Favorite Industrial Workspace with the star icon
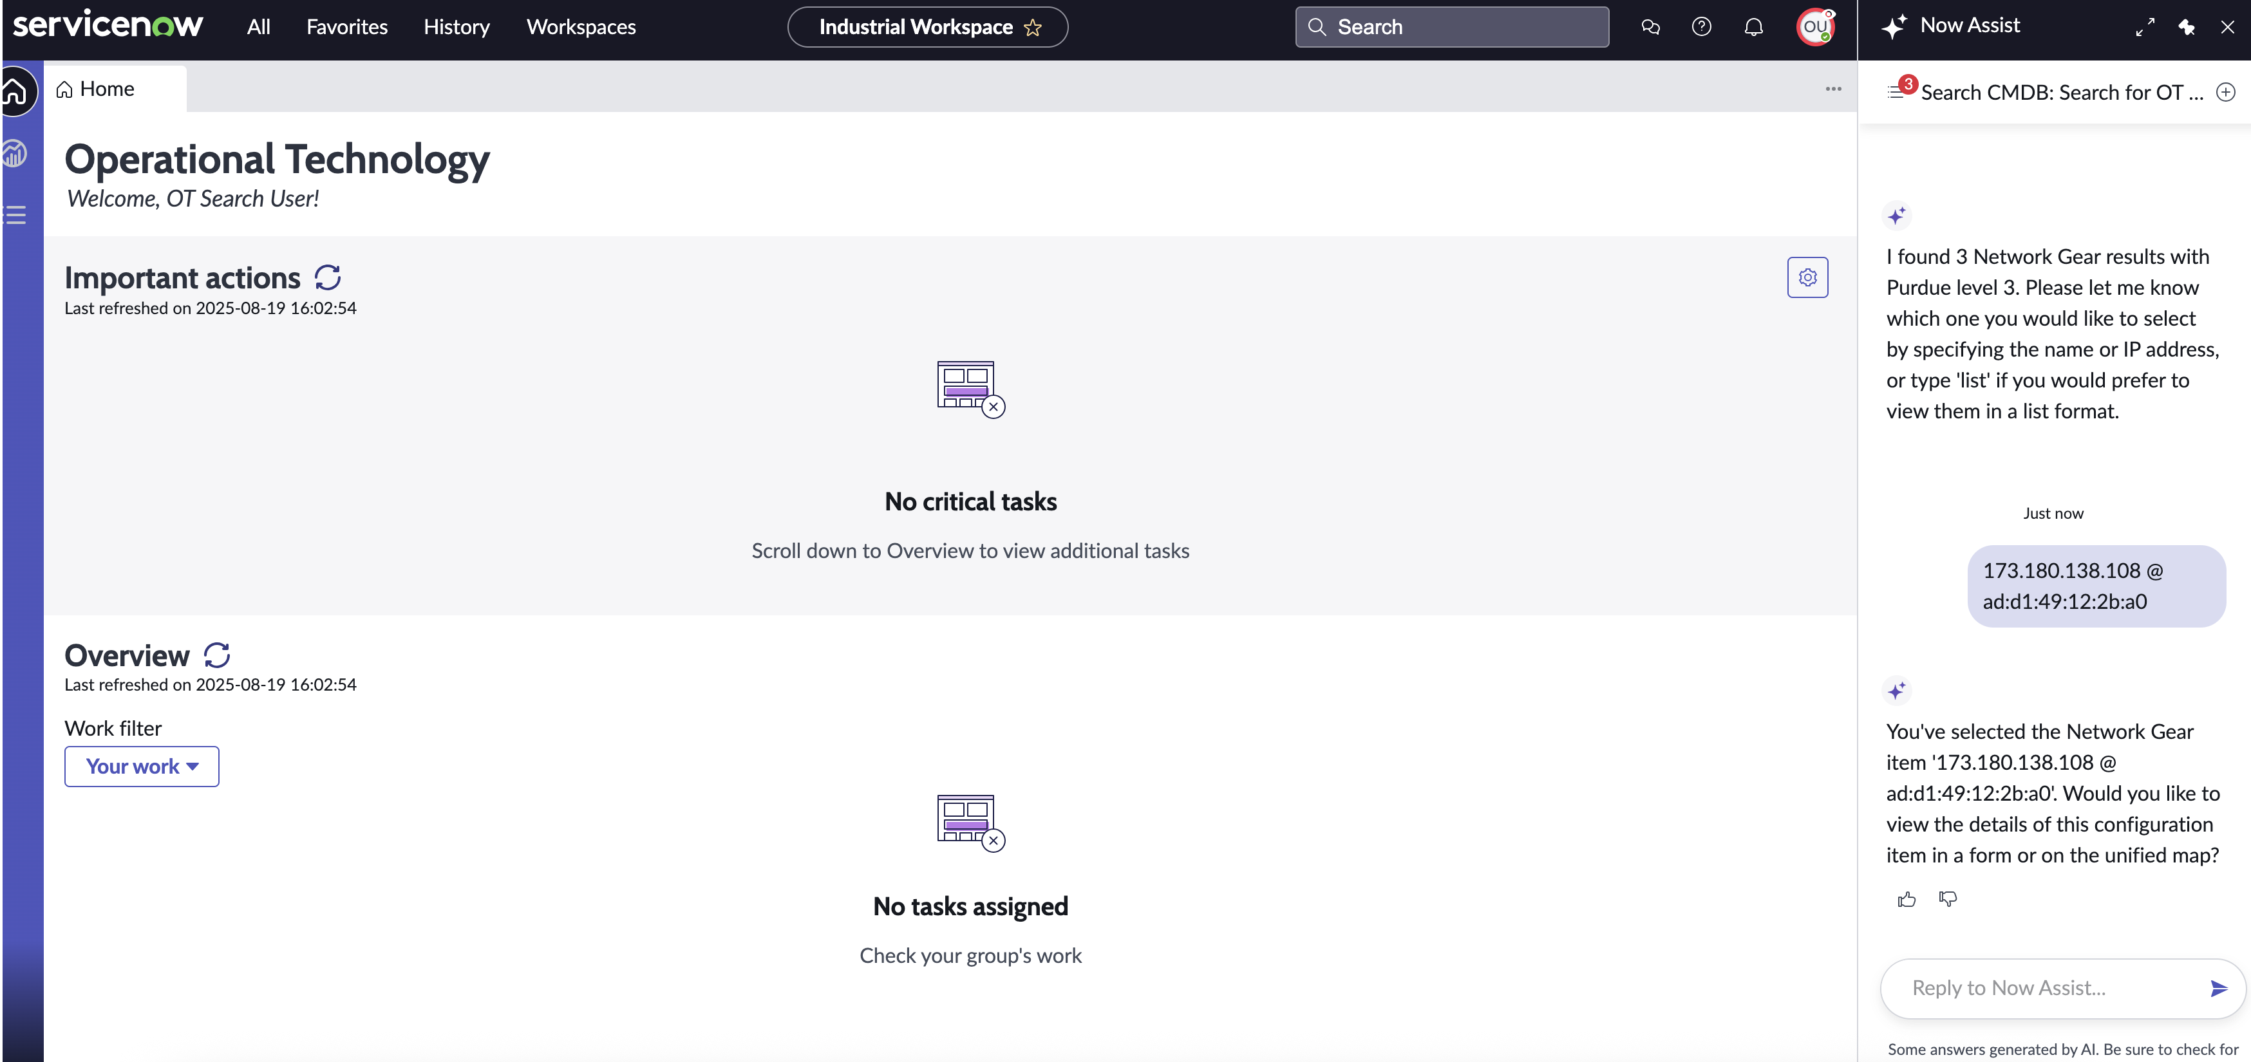2251x1062 pixels. click(x=1033, y=27)
